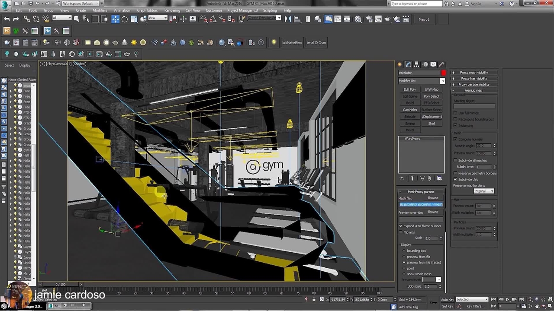Open the Graph Editors menu

point(147,10)
